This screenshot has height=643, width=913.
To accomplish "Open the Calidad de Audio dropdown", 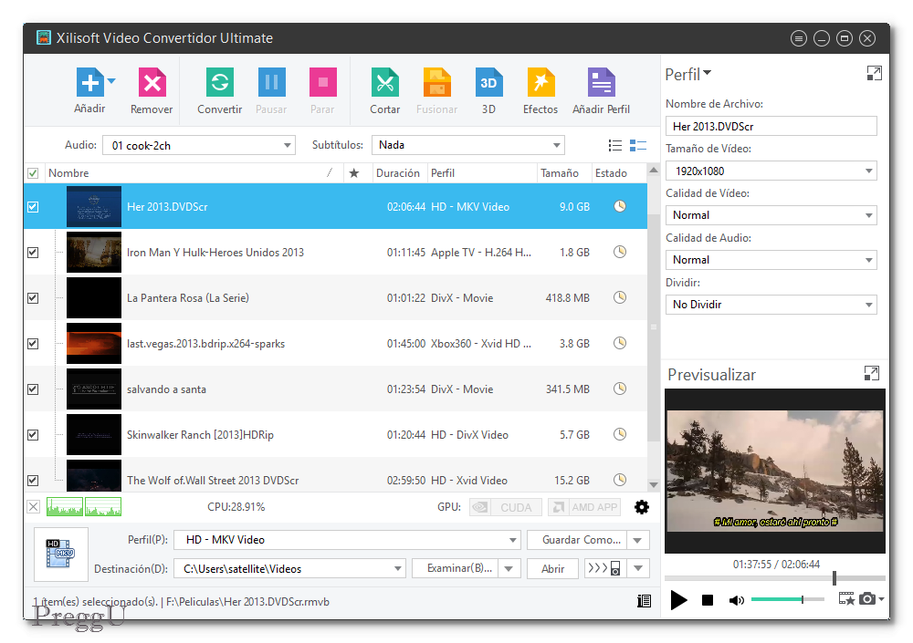I will point(771,260).
